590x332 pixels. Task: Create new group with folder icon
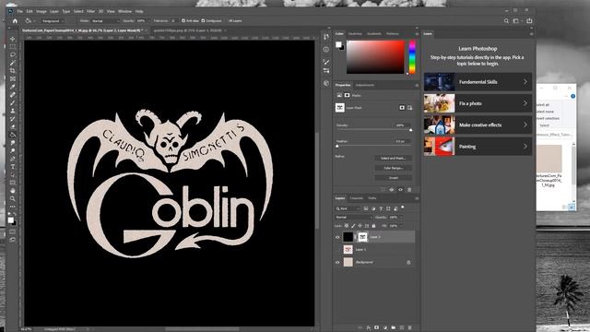pyautogui.click(x=394, y=328)
